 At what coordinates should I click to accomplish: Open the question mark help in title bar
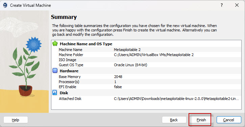(222, 5)
